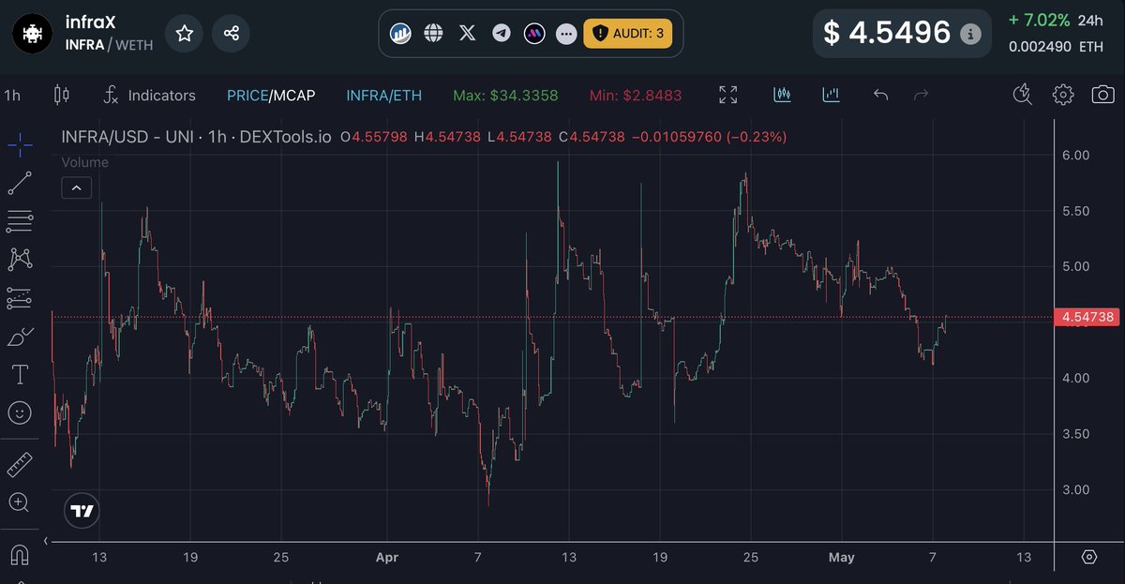The image size is (1125, 584).
Task: Open the Indicators menu
Action: click(149, 95)
